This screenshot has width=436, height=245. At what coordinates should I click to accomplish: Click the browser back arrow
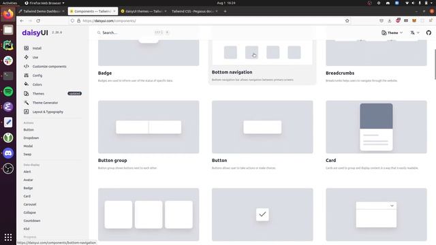(x=22, y=21)
